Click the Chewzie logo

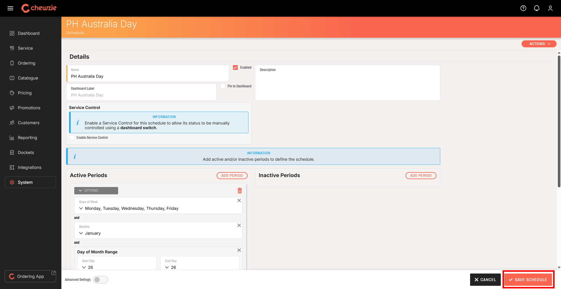coord(39,8)
